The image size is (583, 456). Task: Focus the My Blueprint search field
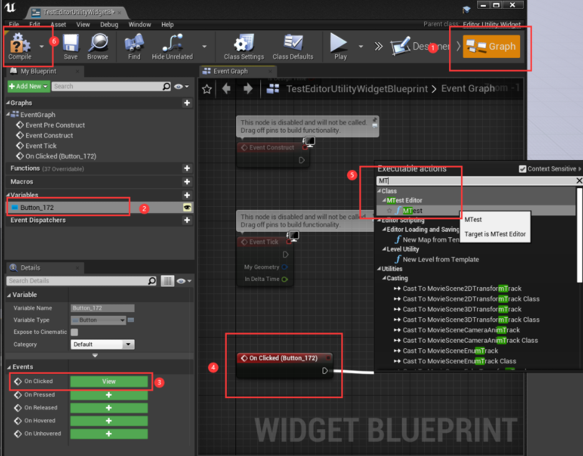click(107, 87)
